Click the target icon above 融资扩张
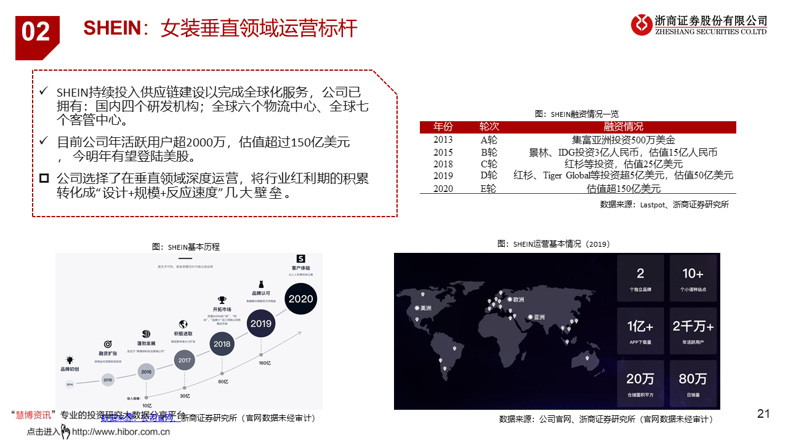The height and width of the screenshot is (443, 788). click(x=108, y=344)
